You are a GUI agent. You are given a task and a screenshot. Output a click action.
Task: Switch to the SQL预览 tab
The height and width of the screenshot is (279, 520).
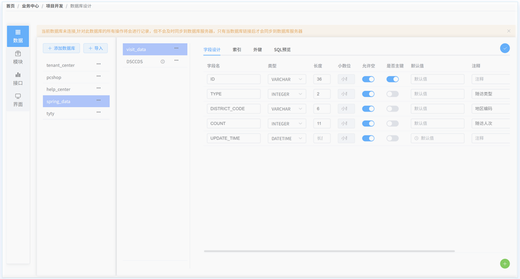pyautogui.click(x=282, y=49)
